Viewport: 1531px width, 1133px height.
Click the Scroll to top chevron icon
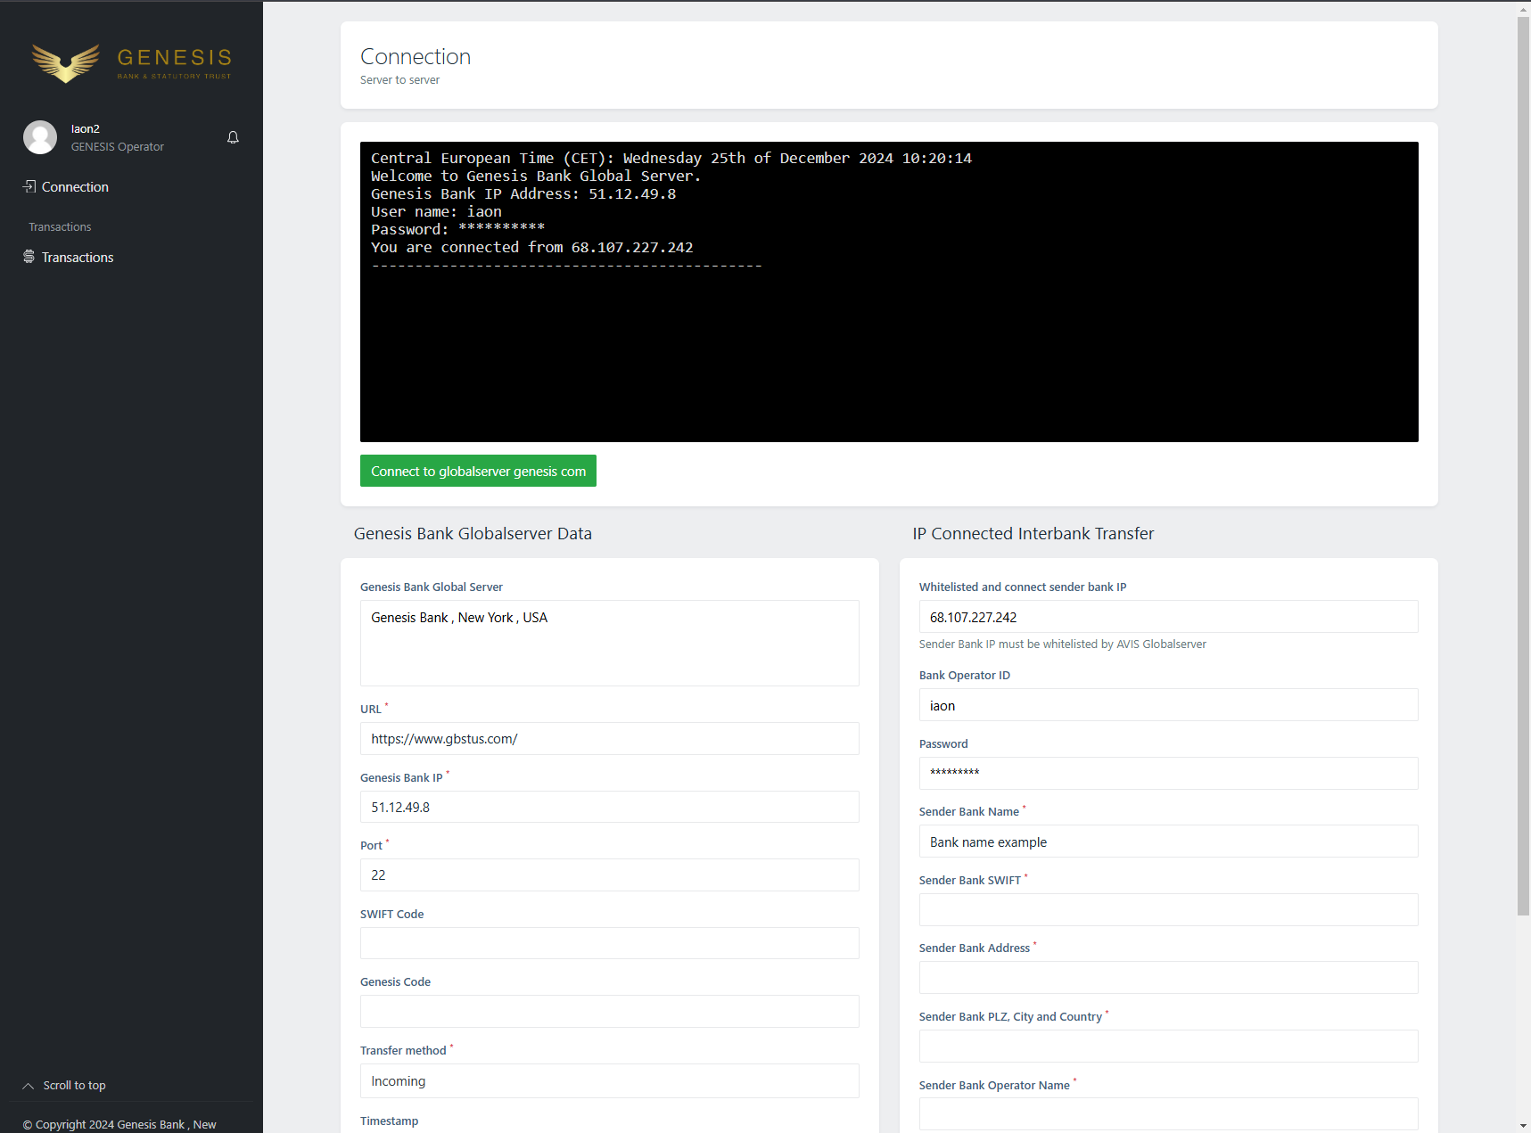[29, 1086]
